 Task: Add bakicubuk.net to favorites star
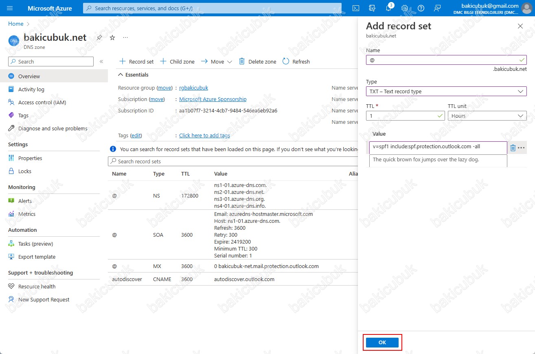112,37
